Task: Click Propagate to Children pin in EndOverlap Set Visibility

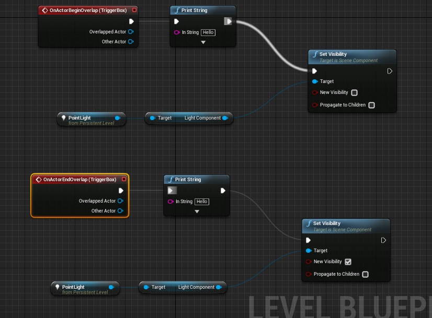Action: [x=309, y=274]
